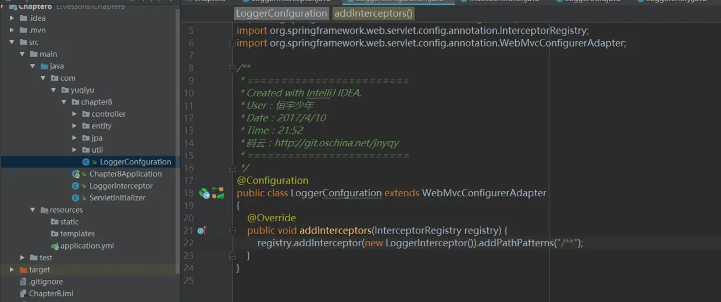Click the jpa package icon

click(86, 138)
